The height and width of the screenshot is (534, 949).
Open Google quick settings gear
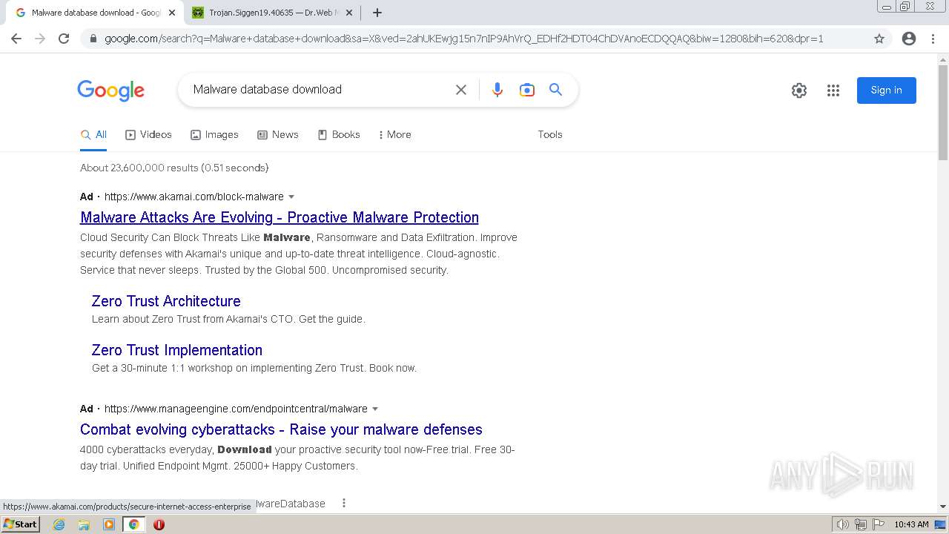pyautogui.click(x=799, y=90)
